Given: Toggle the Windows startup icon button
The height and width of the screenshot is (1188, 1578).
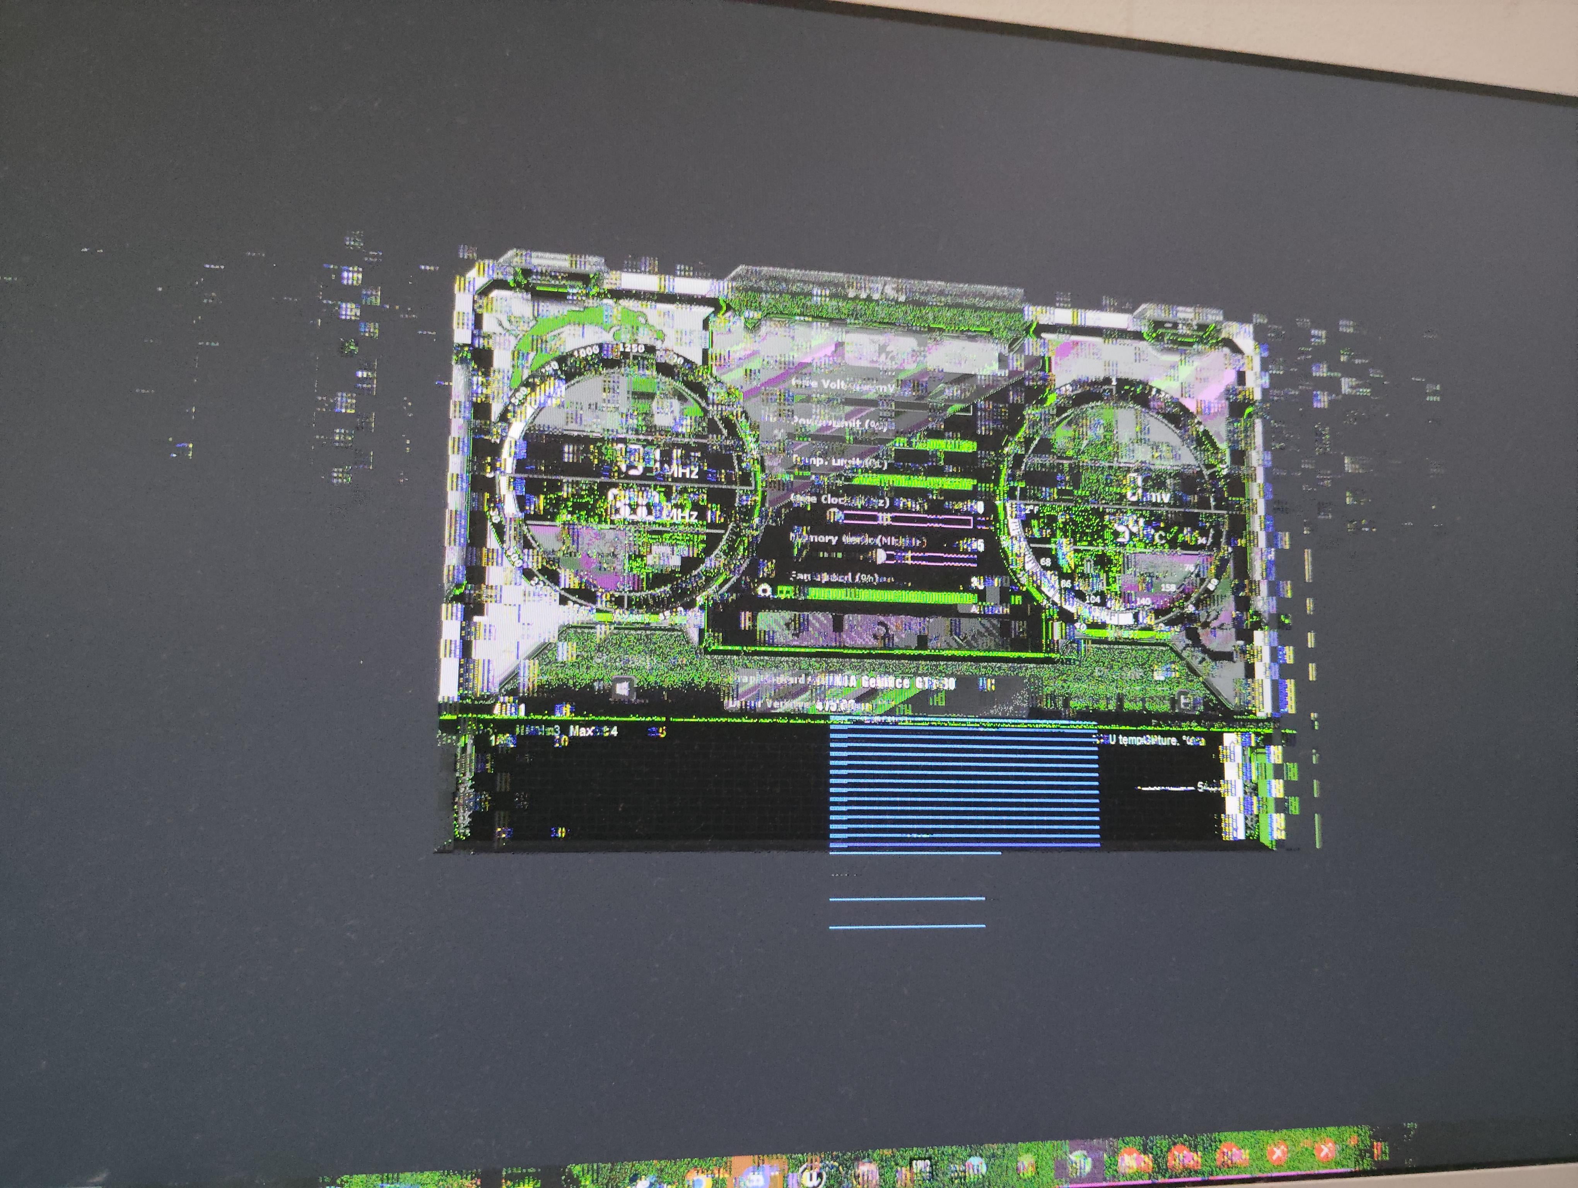Looking at the screenshot, I should click(x=623, y=688).
